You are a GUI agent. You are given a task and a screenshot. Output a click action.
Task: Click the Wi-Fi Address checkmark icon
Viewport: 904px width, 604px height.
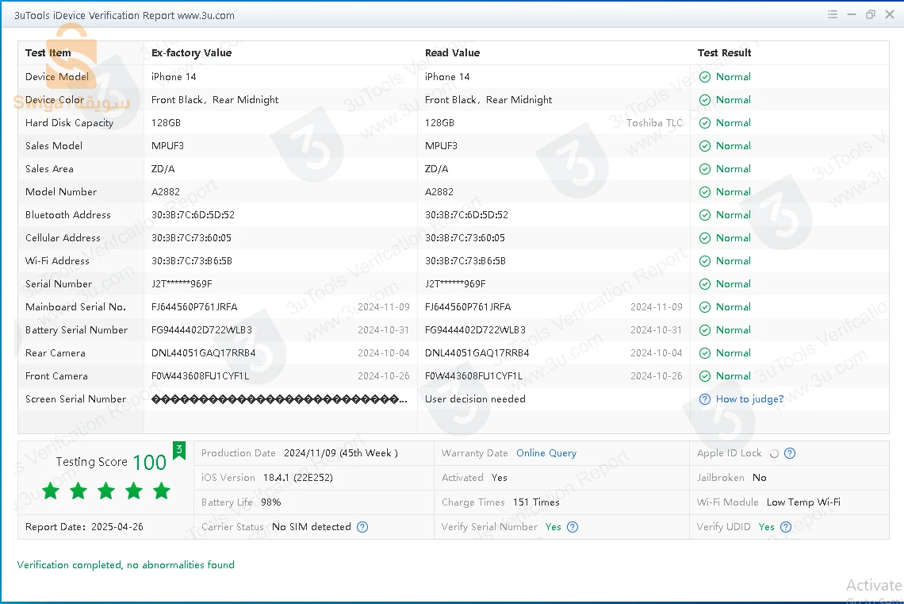coord(704,261)
